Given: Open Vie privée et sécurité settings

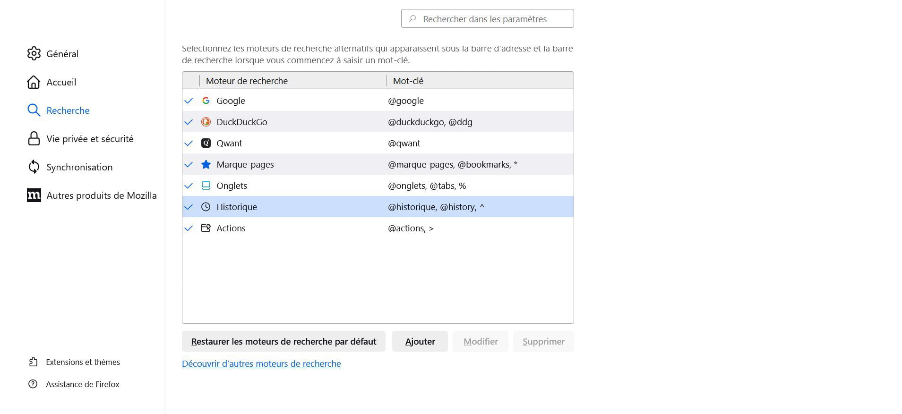Looking at the screenshot, I should [x=90, y=139].
